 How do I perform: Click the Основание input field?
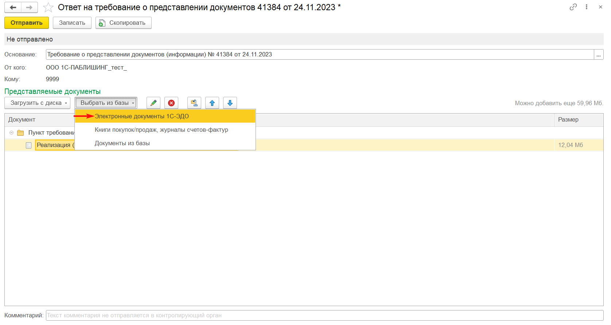320,54
